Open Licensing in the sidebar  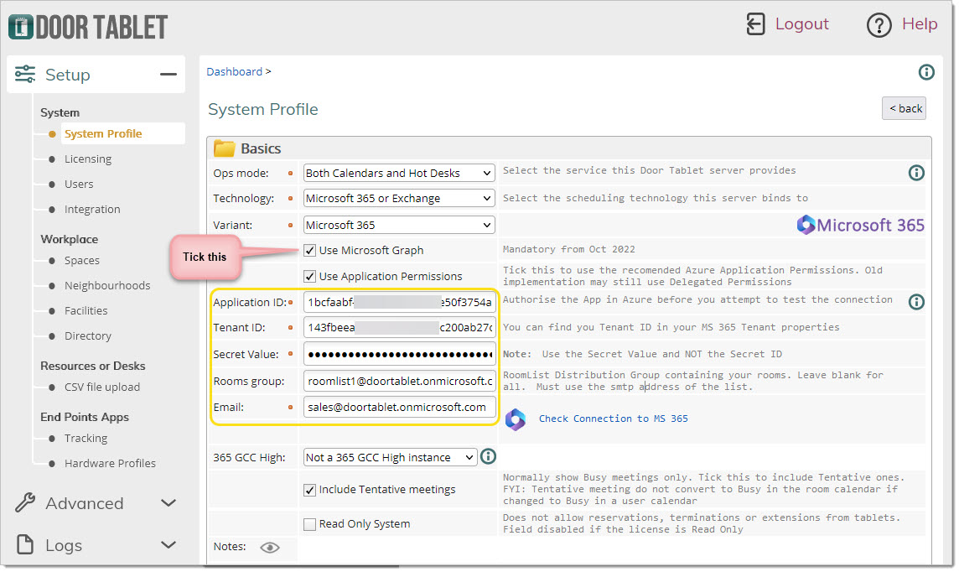(x=88, y=159)
